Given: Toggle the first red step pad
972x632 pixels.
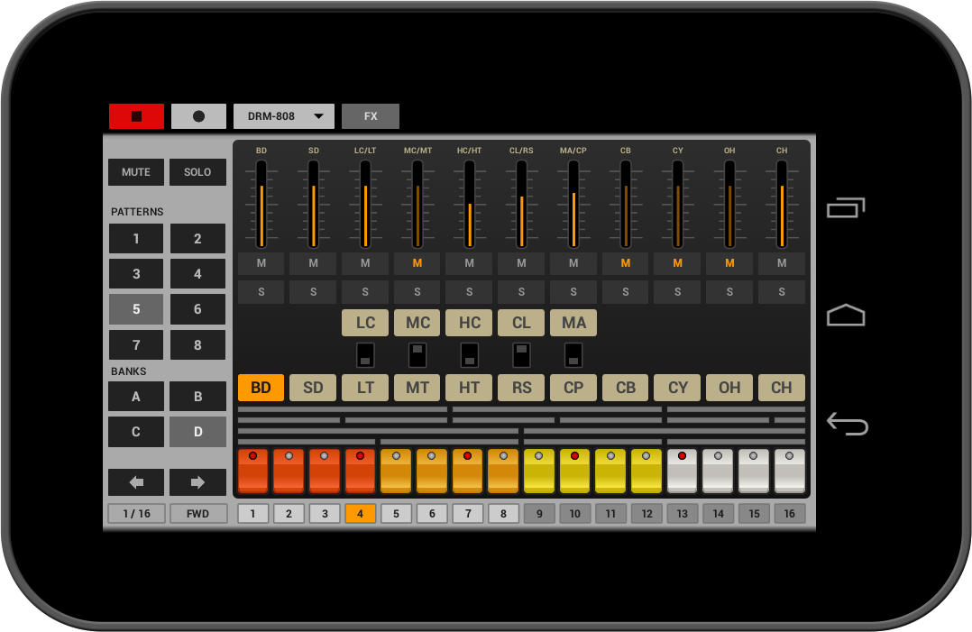Looking at the screenshot, I should (x=252, y=471).
